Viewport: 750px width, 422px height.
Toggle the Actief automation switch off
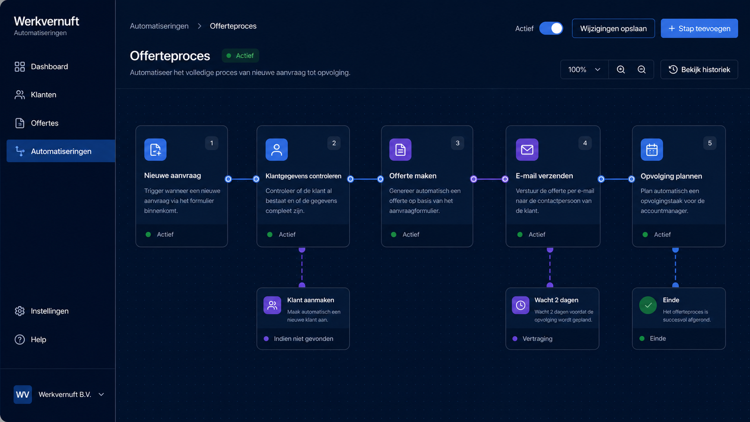tap(551, 29)
